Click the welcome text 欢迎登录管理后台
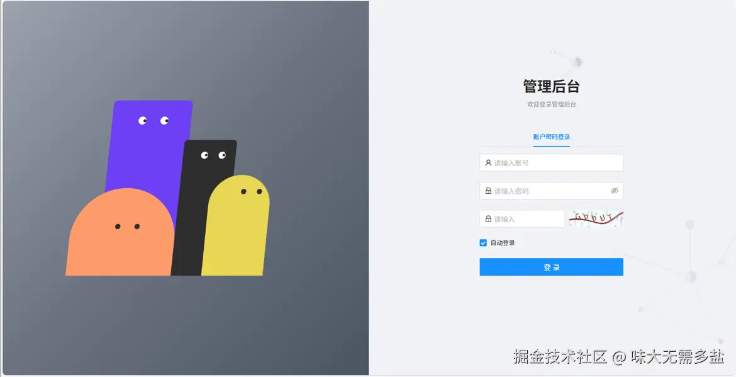This screenshot has height=377, width=736. [x=552, y=104]
